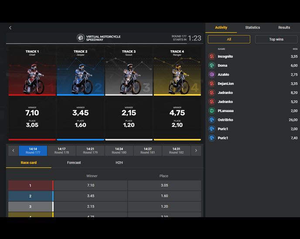The image size is (300, 239).
Task: Open the Statistics tab
Action: pyautogui.click(x=252, y=27)
